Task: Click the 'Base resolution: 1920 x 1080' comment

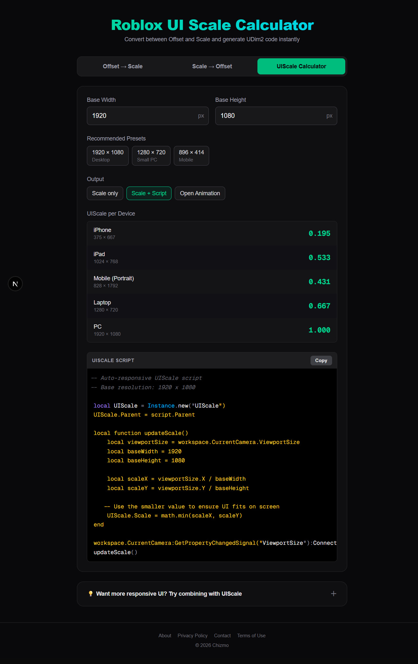Action: click(144, 388)
